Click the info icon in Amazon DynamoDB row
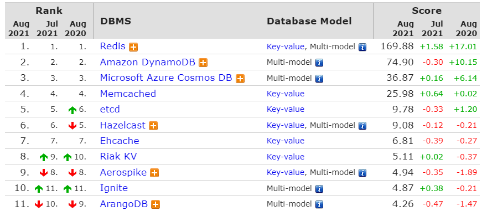Image resolution: width=482 pixels, height=211 pixels. click(319, 63)
